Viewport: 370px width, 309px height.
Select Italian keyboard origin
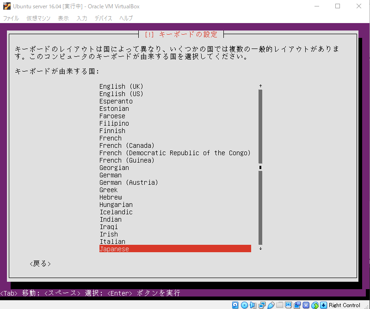(x=175, y=242)
